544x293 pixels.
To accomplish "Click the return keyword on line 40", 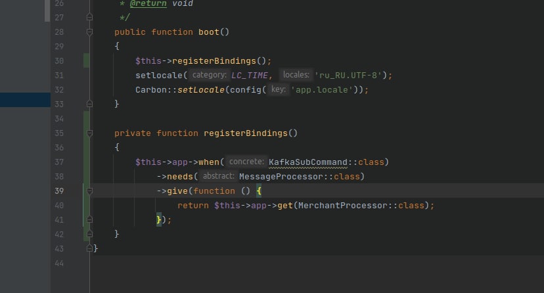I will click(x=193, y=206).
